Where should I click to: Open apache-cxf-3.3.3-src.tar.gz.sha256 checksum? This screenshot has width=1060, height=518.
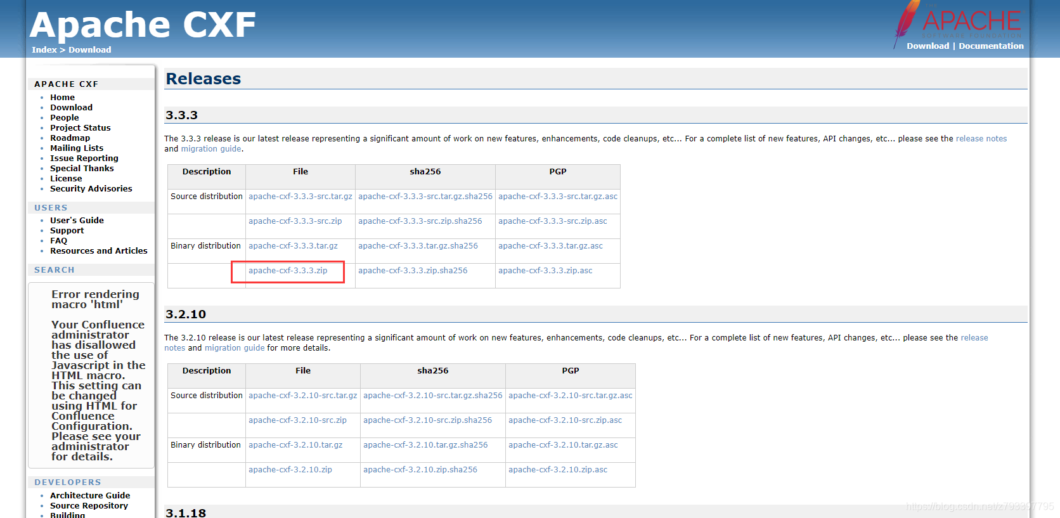pos(425,197)
